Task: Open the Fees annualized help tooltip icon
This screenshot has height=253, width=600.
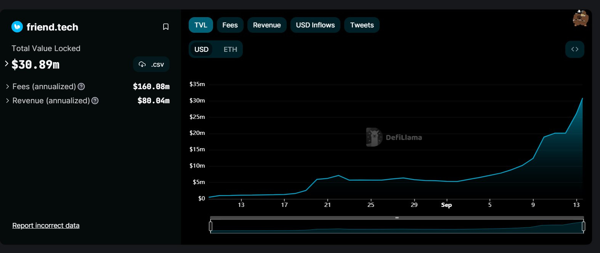Action: [x=81, y=86]
